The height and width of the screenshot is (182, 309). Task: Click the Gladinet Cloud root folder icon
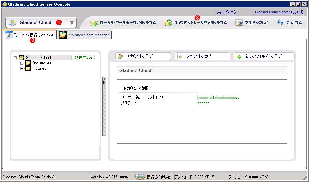(21, 58)
